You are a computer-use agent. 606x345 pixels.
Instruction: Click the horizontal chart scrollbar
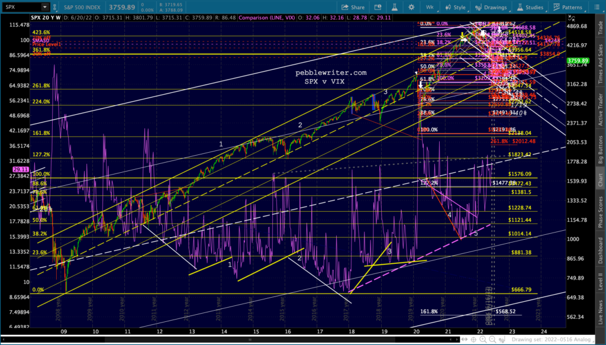coord(230,340)
